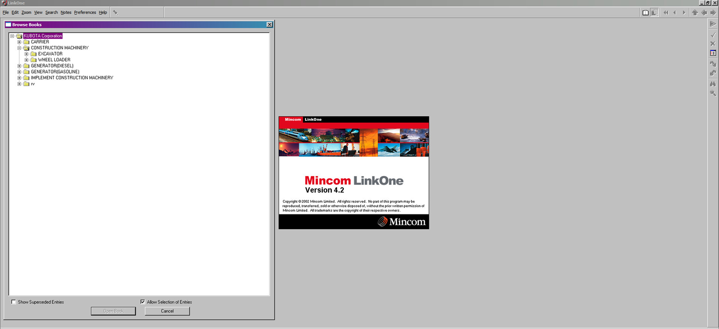Expand the EXCAVATOR folder node
This screenshot has width=719, height=329.
click(26, 54)
